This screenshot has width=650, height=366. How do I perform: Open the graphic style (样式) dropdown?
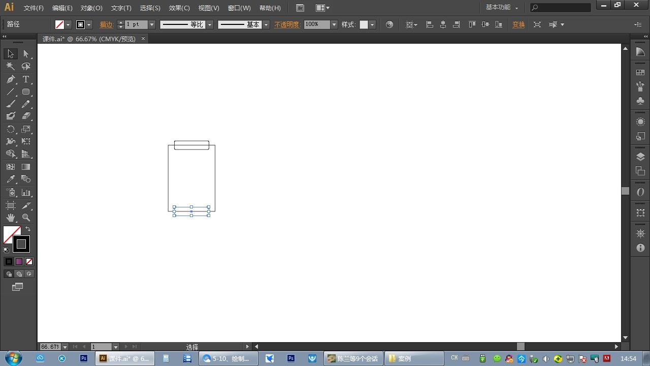tap(372, 24)
